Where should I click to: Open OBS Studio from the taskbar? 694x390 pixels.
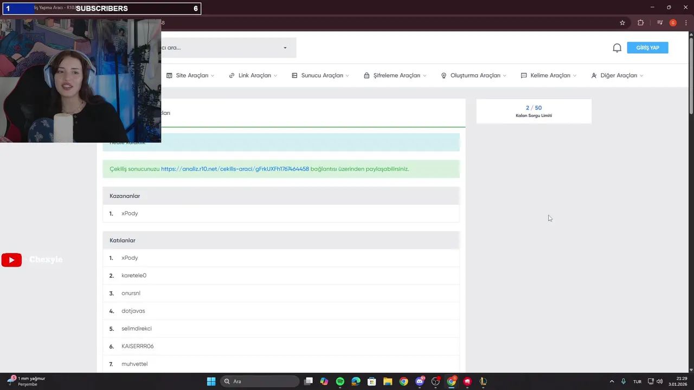[x=435, y=381]
